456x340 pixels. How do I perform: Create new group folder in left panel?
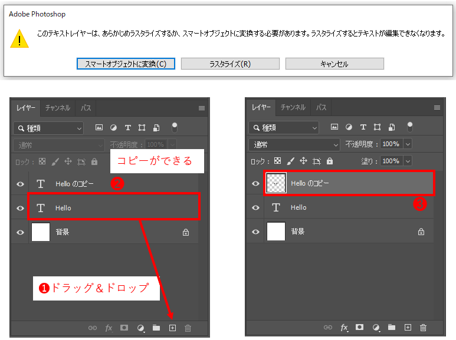pos(156,328)
